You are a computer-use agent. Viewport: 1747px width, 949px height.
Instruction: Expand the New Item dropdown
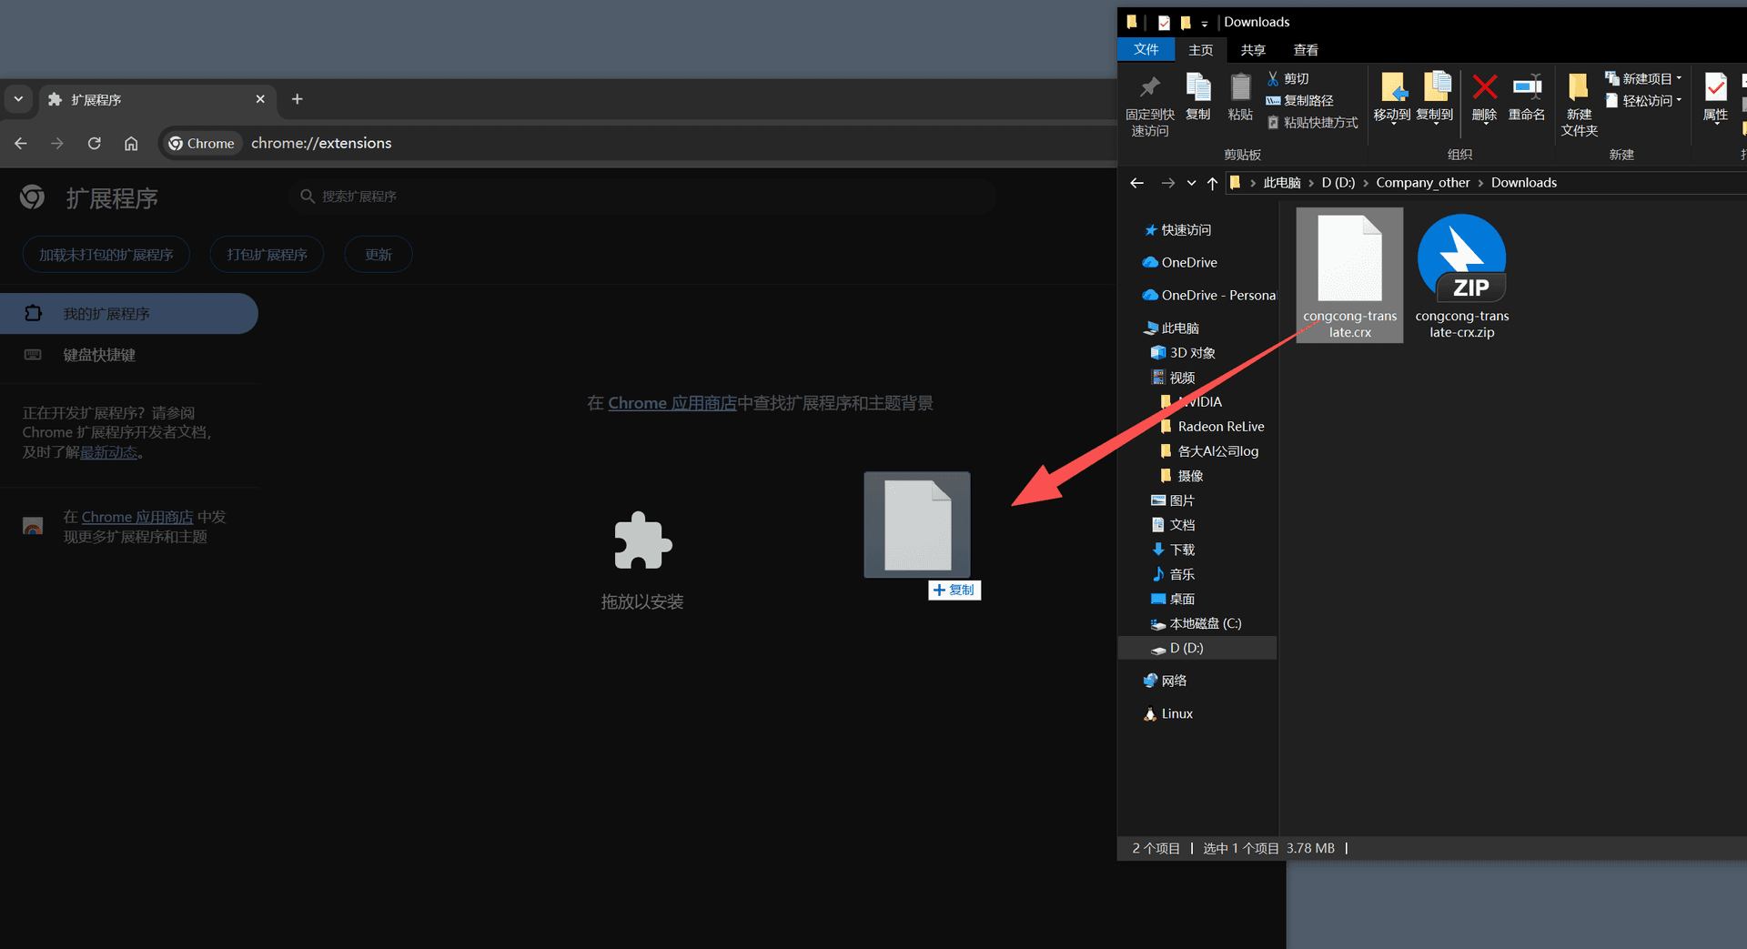(1646, 79)
